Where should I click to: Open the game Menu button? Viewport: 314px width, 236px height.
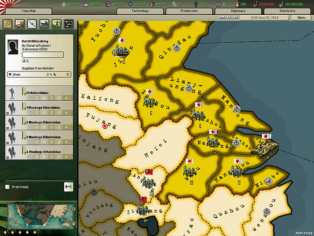tap(301, 18)
